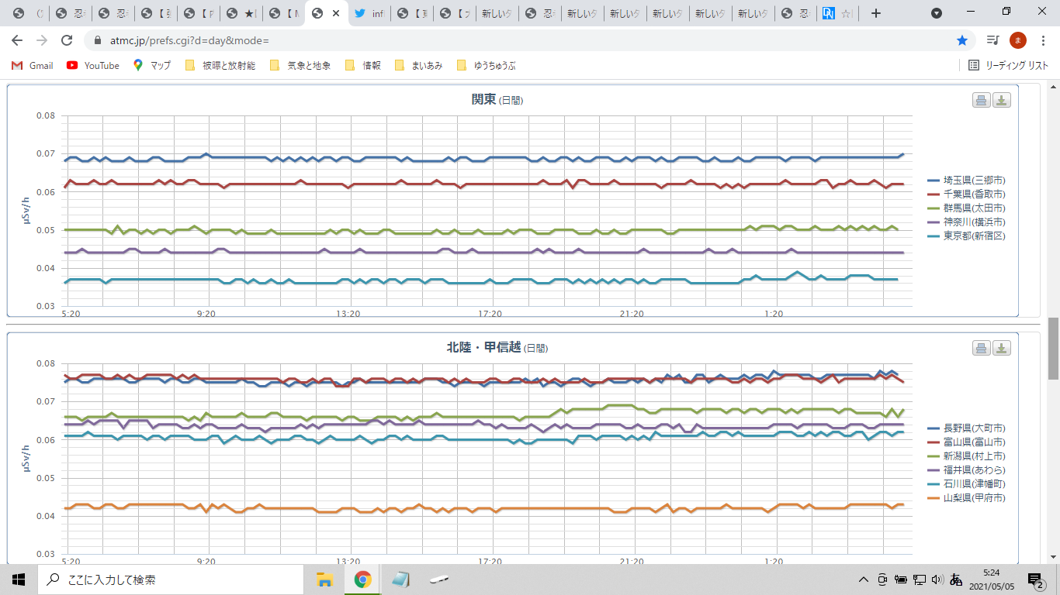Expand the ゆうちゅうぶ bookmark folder

[486, 66]
